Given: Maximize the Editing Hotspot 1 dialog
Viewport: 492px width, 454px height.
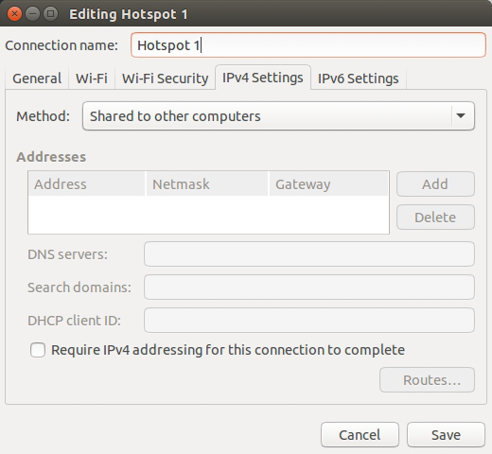Looking at the screenshot, I should click(x=50, y=14).
